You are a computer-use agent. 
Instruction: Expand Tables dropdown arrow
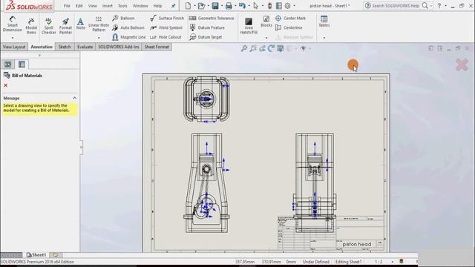point(324,38)
